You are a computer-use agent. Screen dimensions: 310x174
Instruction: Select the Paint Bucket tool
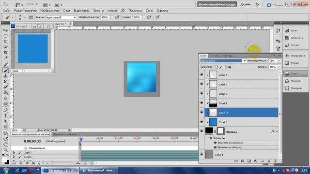click(5, 92)
